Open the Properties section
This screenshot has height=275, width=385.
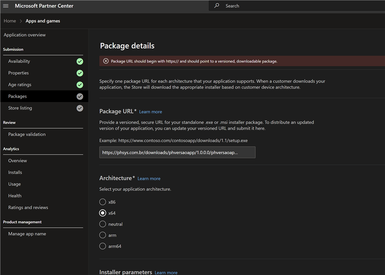tap(18, 73)
